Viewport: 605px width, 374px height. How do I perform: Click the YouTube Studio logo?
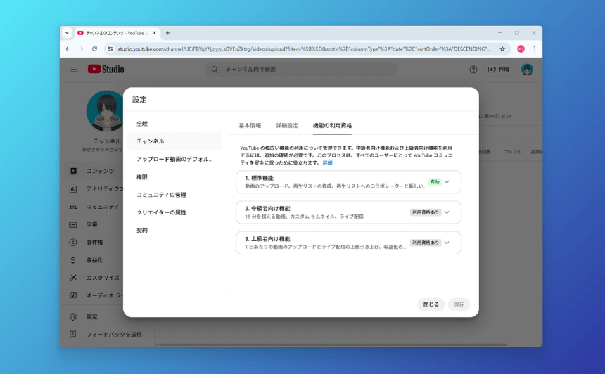pos(106,69)
